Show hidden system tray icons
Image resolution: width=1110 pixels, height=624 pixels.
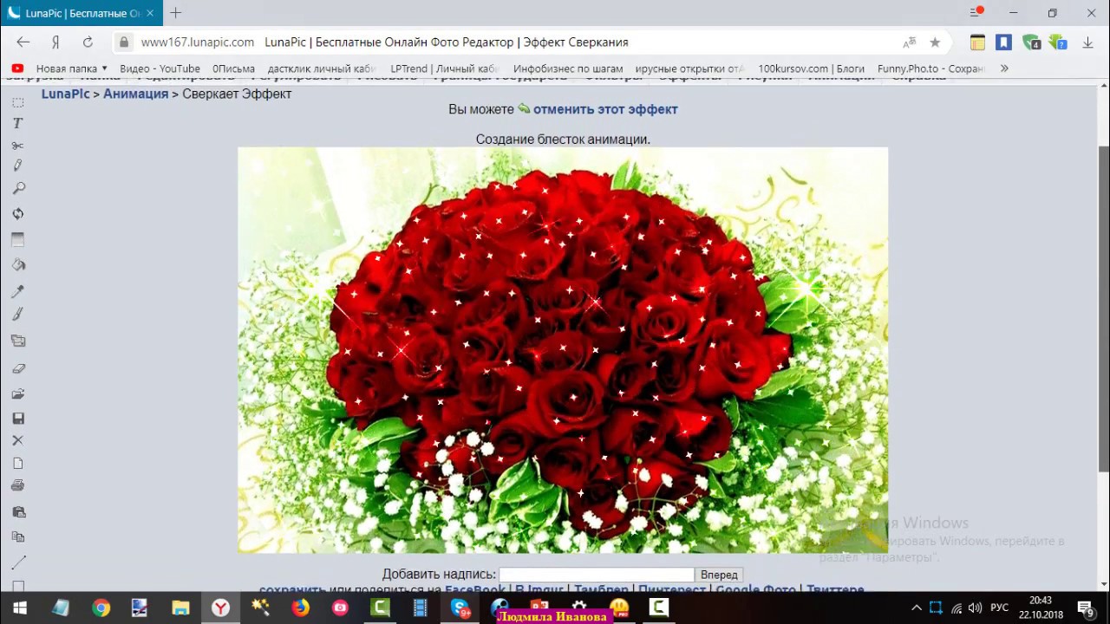tap(916, 608)
